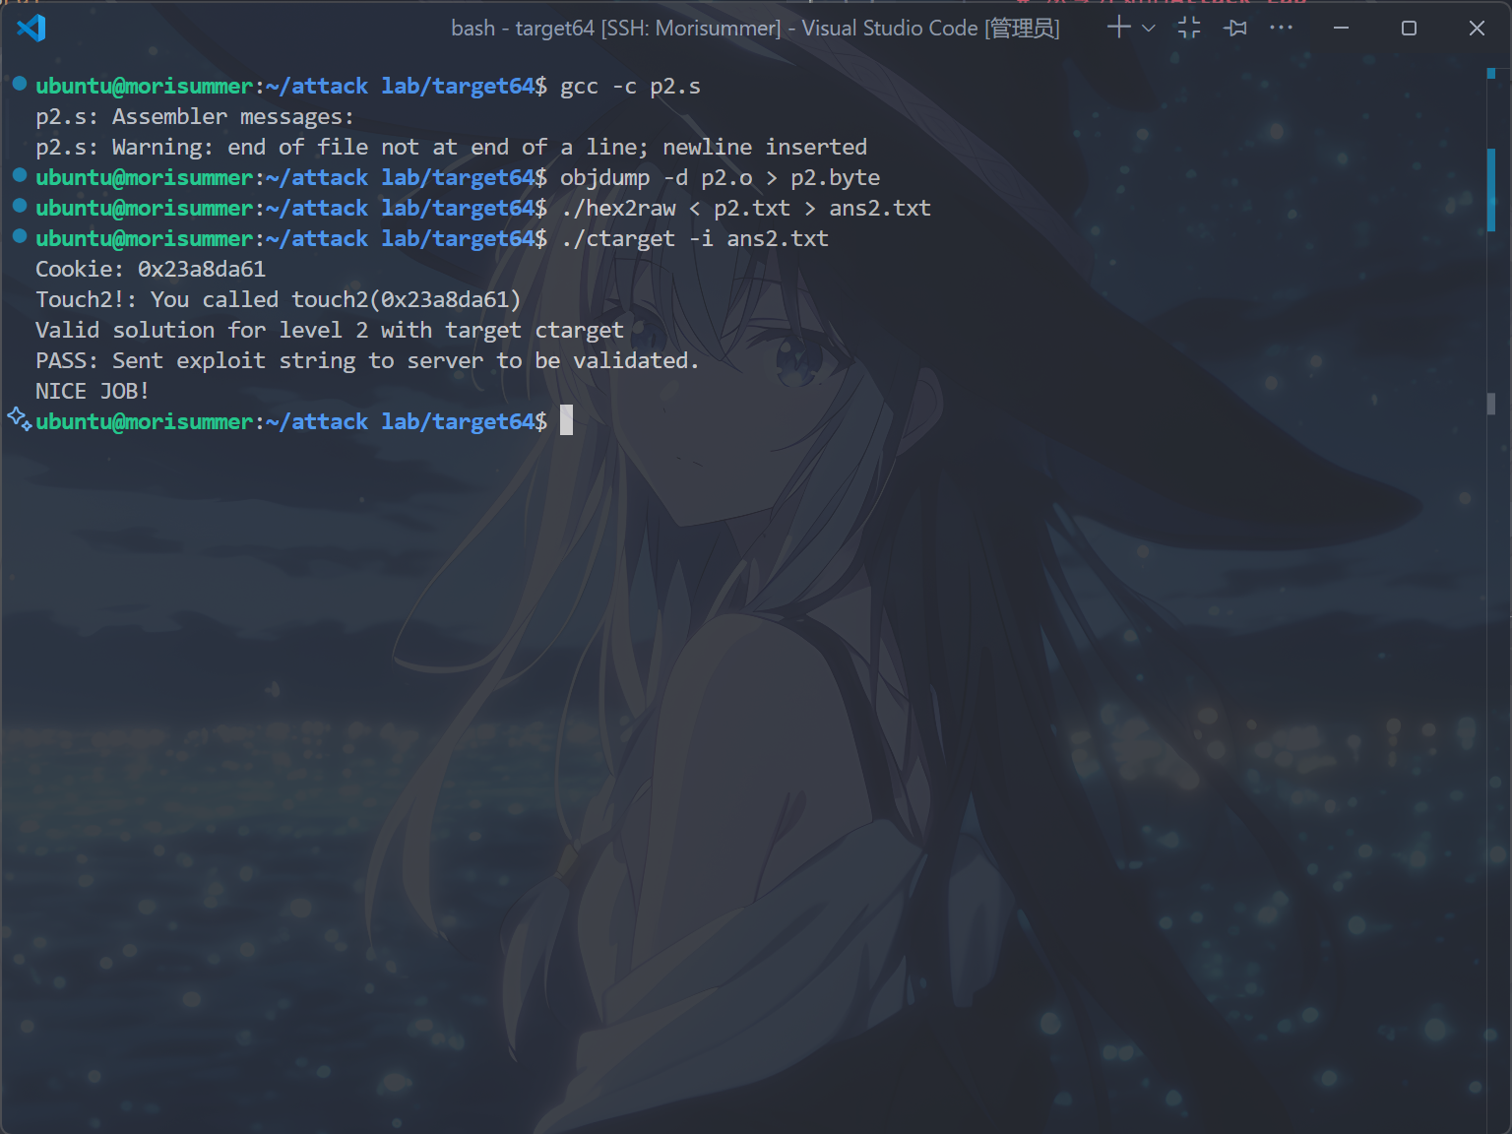Open the more actions ellipsis menu
This screenshot has width=1512, height=1134.
tap(1281, 28)
